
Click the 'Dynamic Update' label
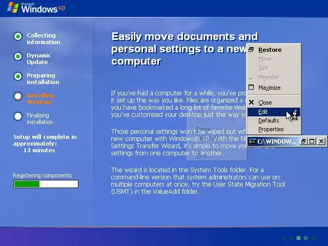tap(39, 59)
